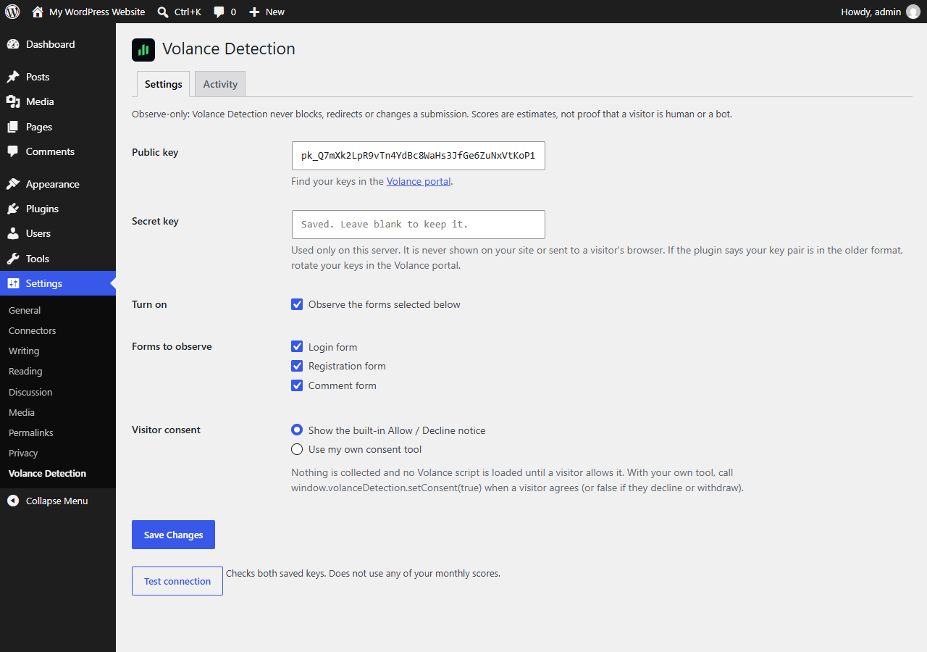Click the Media icon in main sidebar
The image size is (927, 652).
click(x=13, y=101)
